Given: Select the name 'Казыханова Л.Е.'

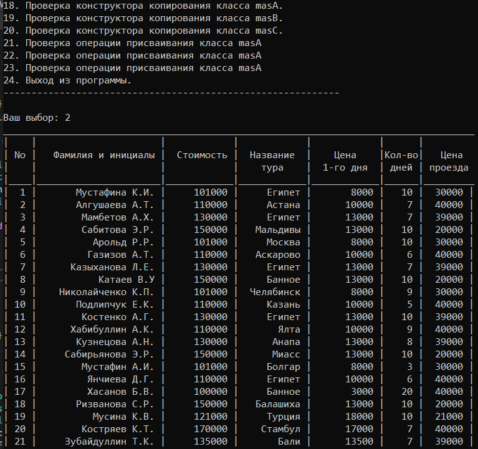Looking at the screenshot, I should pos(112,267).
